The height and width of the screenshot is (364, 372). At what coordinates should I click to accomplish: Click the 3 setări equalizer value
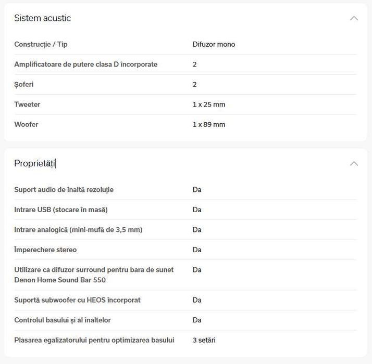coord(204,341)
